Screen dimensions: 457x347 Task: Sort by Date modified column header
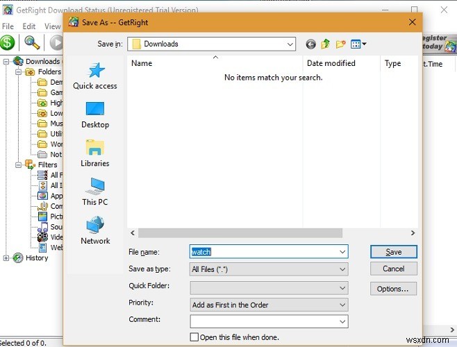(342, 63)
